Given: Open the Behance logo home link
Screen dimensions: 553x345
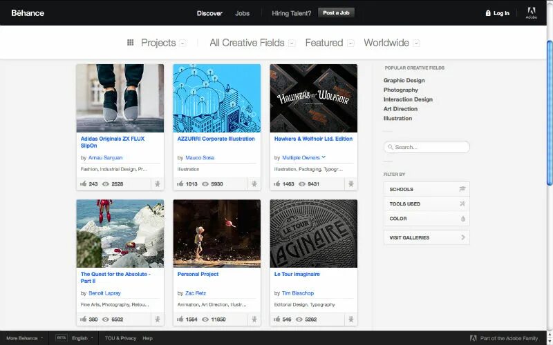Looking at the screenshot, I should click(28, 13).
